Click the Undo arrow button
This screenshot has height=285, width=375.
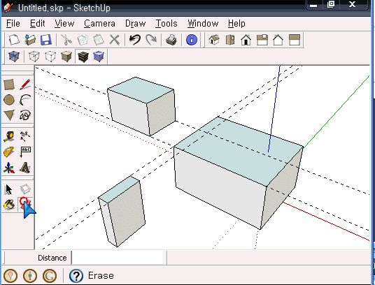(135, 40)
